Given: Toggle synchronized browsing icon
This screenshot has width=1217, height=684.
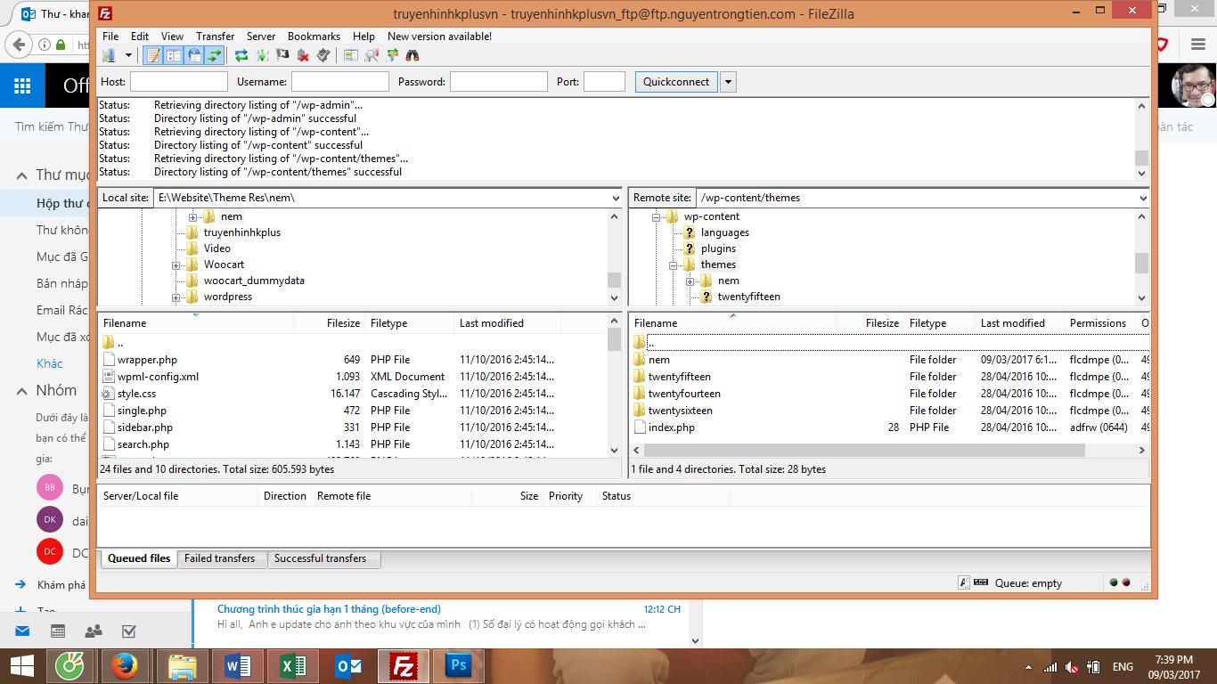Looking at the screenshot, I should (392, 55).
